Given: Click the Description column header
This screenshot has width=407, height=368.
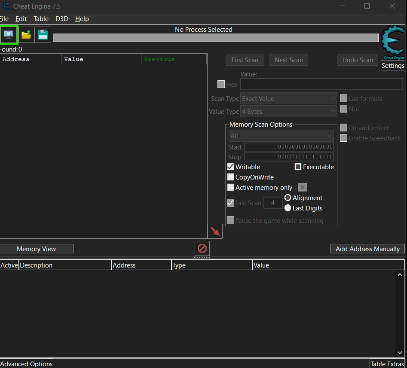Looking at the screenshot, I should [65, 265].
